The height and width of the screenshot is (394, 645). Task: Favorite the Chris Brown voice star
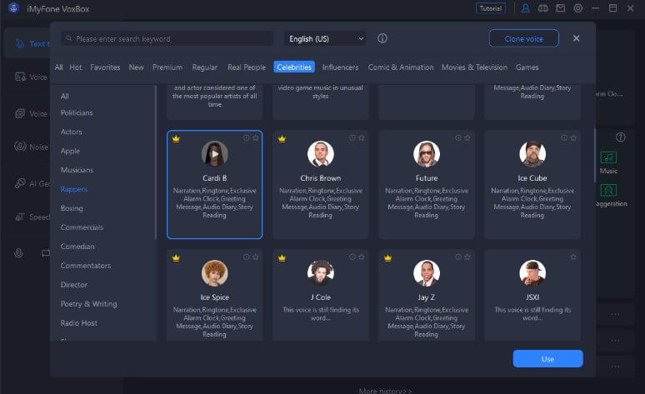point(362,137)
